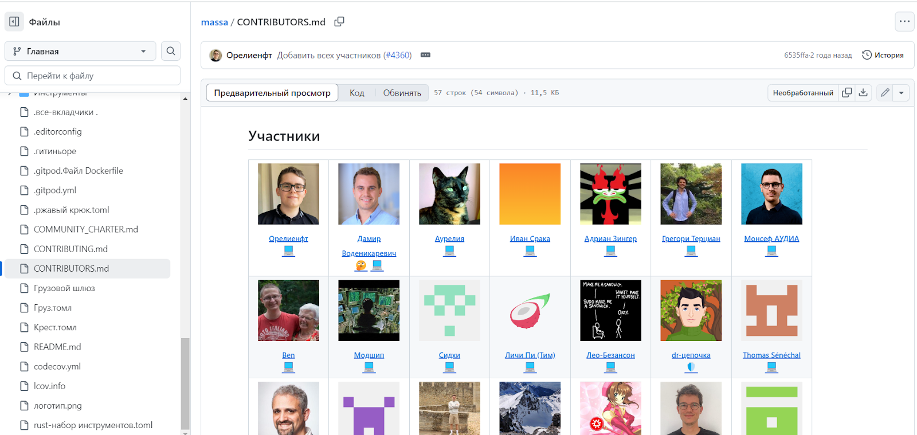This screenshot has width=917, height=435.
Task: Click sidebar scrollbar up arrow
Action: [x=185, y=99]
